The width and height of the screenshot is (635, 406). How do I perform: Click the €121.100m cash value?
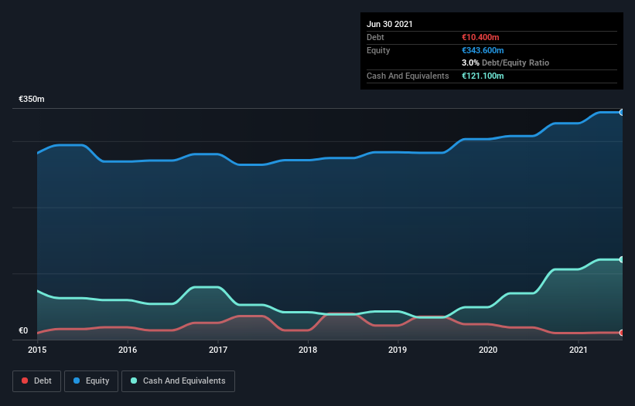pos(483,76)
